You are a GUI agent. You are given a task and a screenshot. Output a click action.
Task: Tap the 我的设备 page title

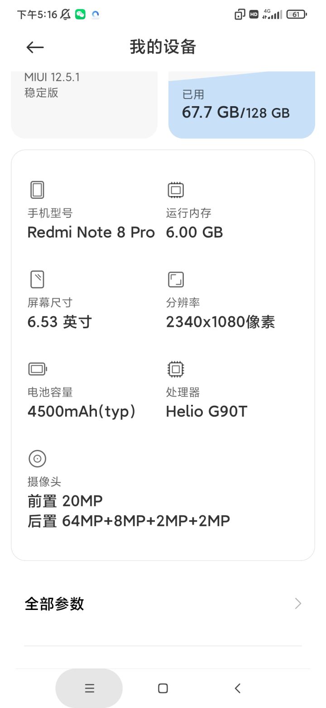[163, 47]
